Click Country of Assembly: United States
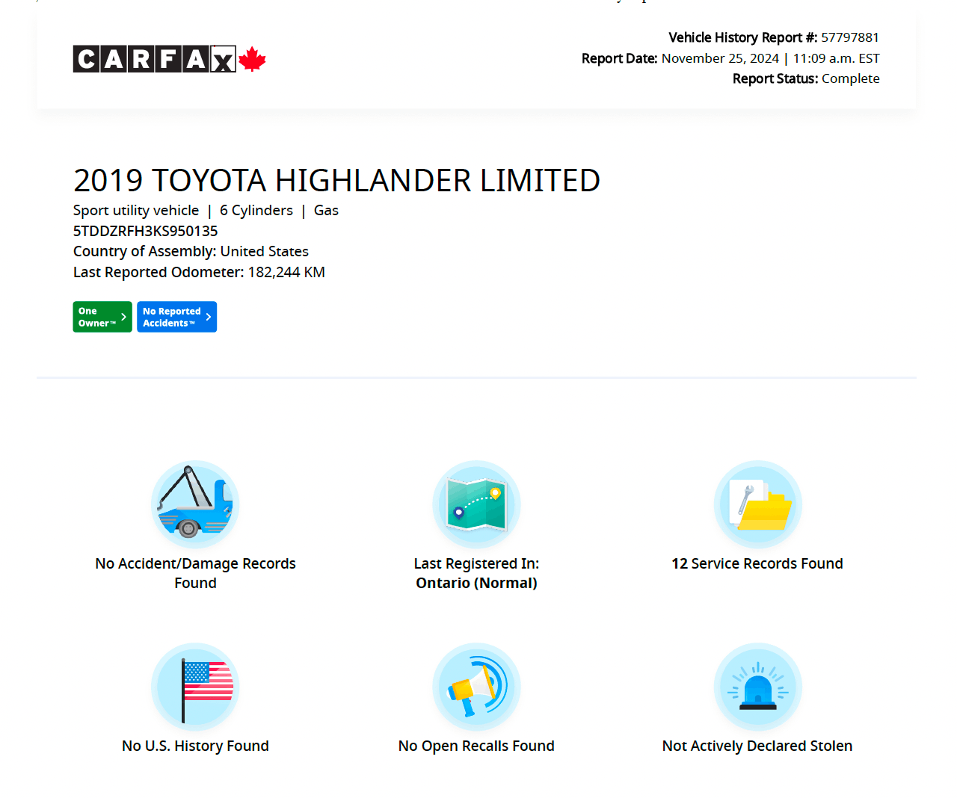 [x=191, y=251]
